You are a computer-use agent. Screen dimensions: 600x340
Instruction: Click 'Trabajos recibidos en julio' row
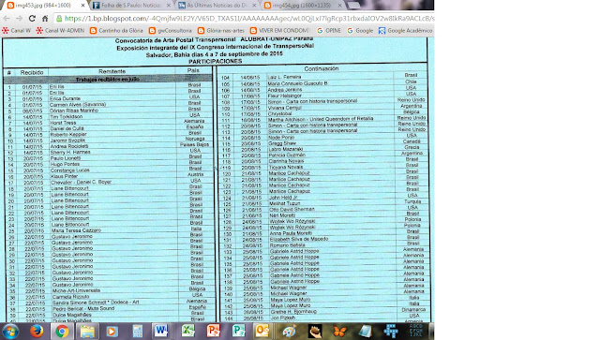point(108,80)
